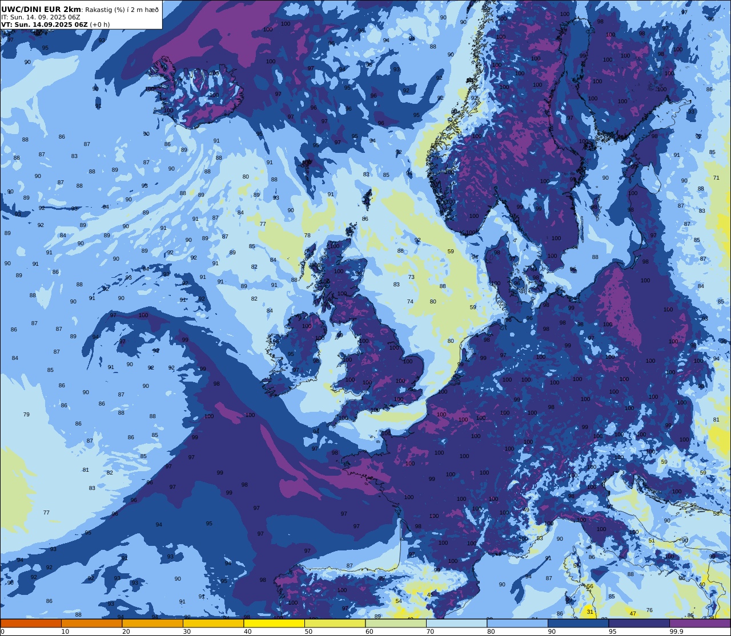Click the 'UWC/DINI EUR 2km' title text
Screen dimensions: 731x636
pos(41,9)
